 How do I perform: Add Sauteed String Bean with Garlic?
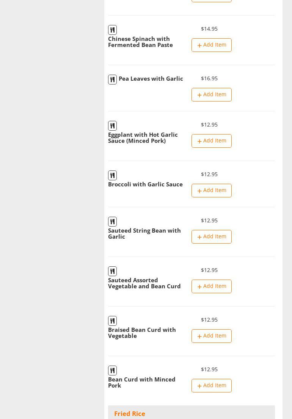(x=211, y=237)
